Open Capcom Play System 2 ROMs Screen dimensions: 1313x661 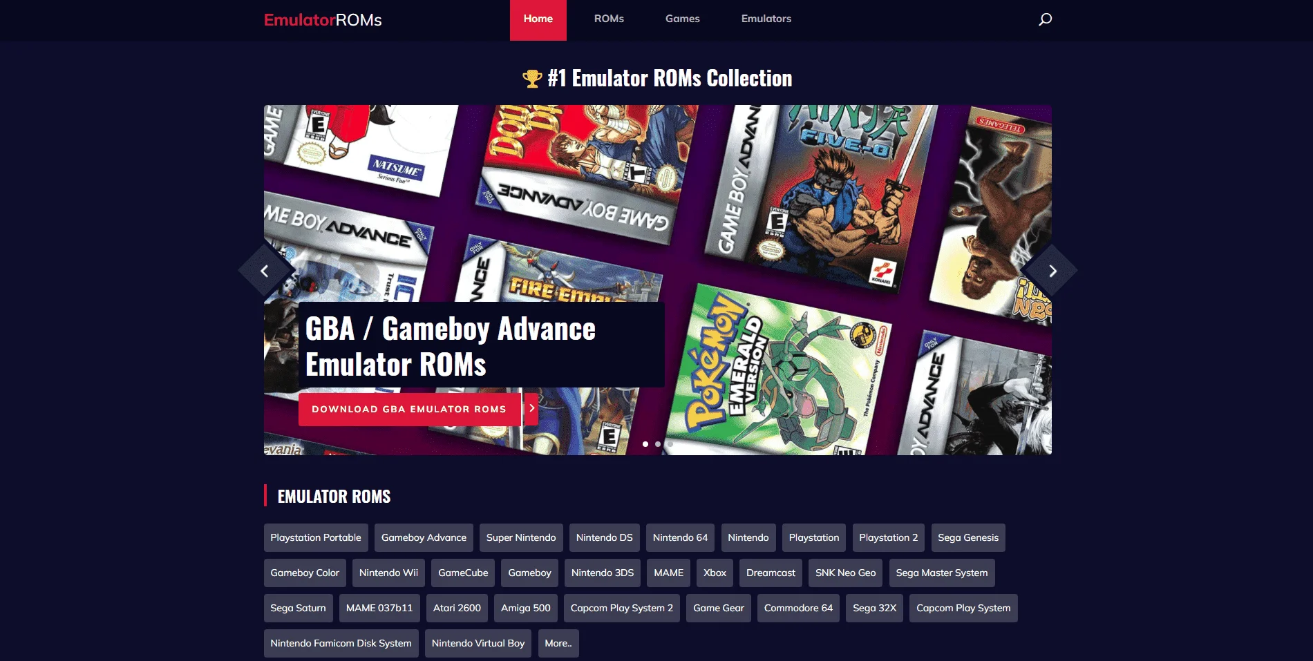click(x=622, y=608)
